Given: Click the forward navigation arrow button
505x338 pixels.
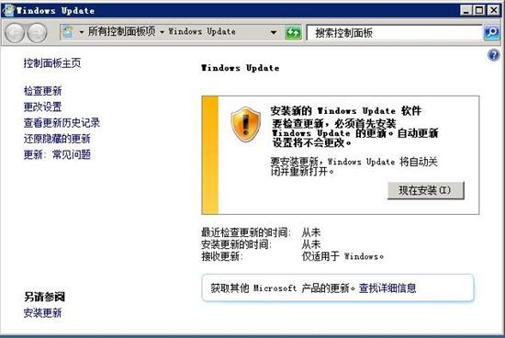Looking at the screenshot, I should (x=37, y=33).
